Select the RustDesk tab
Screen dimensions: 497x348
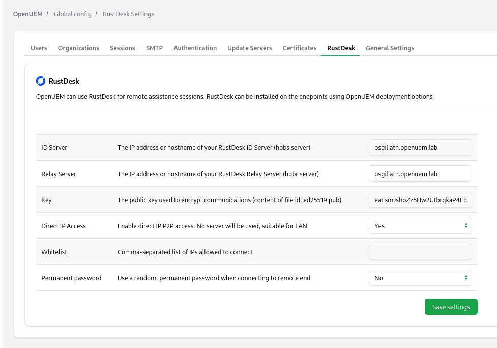[x=341, y=48]
